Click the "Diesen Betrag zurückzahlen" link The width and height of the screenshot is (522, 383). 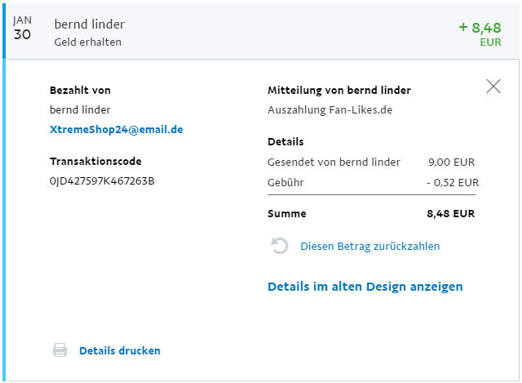point(370,246)
